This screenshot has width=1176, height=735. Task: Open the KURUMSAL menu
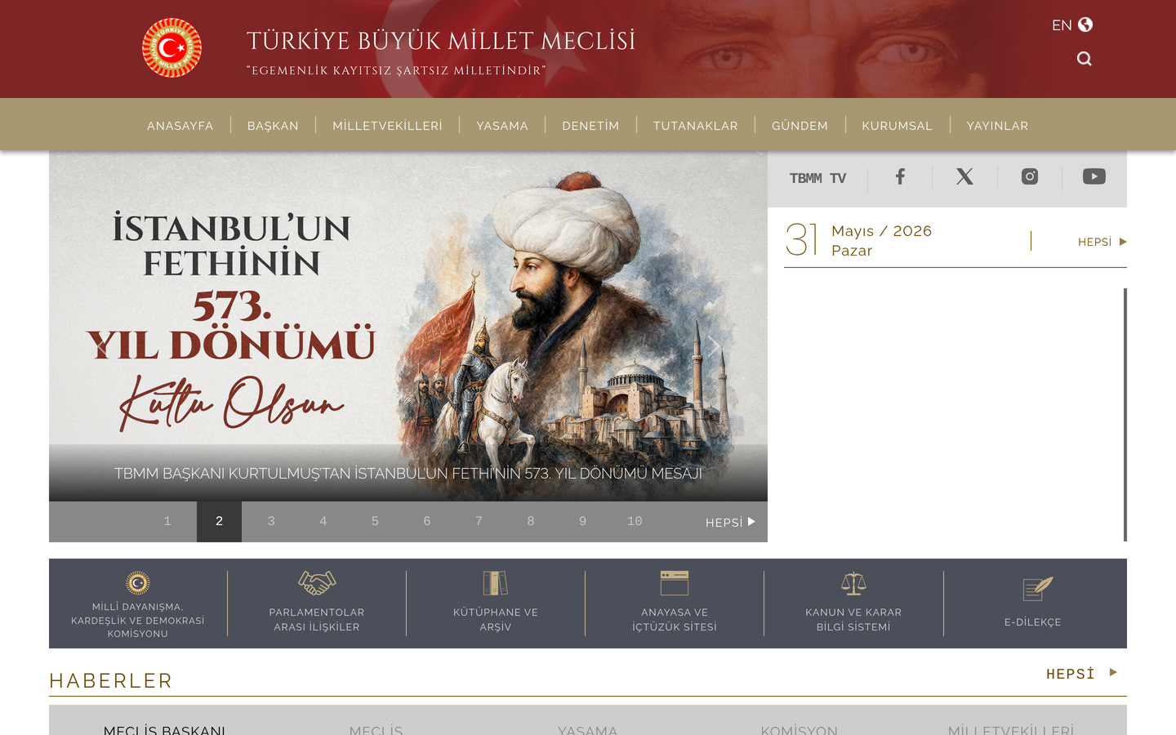[897, 126]
